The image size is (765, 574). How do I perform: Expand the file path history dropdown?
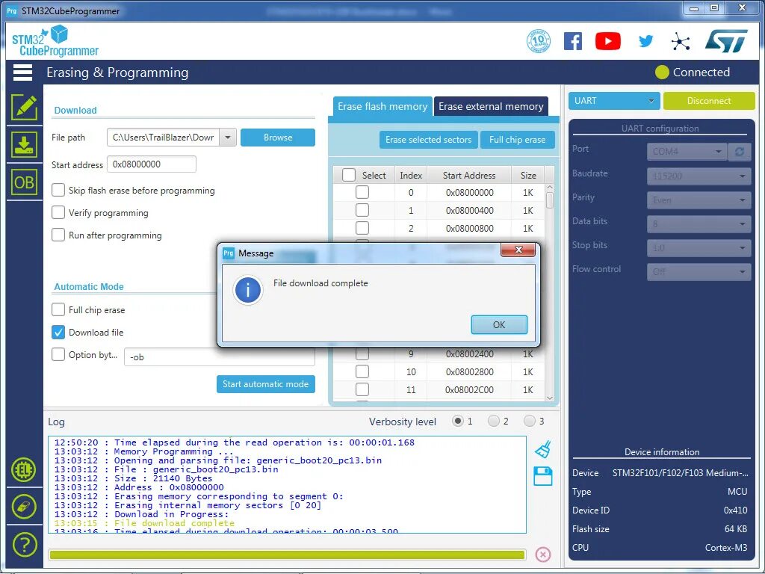(227, 138)
